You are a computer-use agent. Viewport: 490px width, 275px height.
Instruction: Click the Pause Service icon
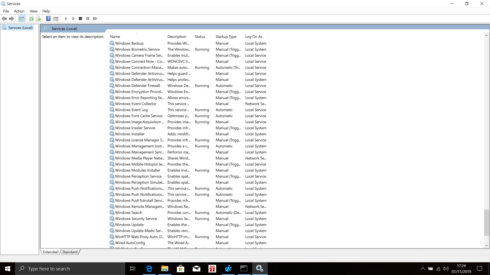pyautogui.click(x=88, y=19)
